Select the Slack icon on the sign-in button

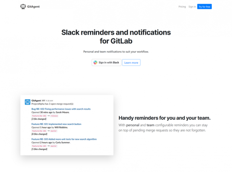(x=95, y=62)
